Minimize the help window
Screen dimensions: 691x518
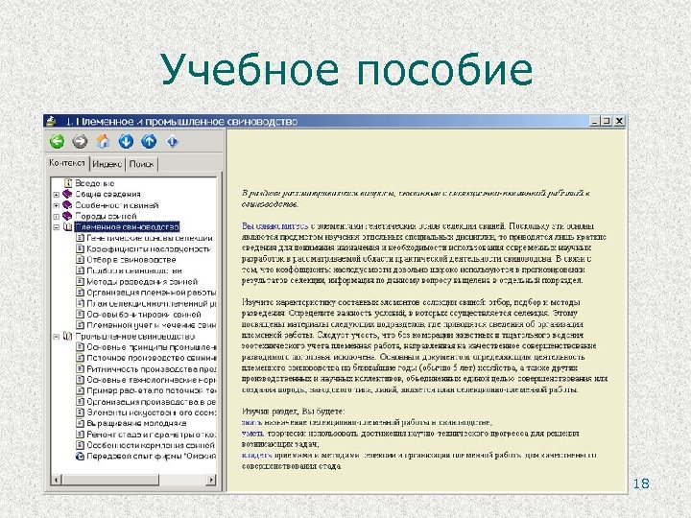point(595,121)
